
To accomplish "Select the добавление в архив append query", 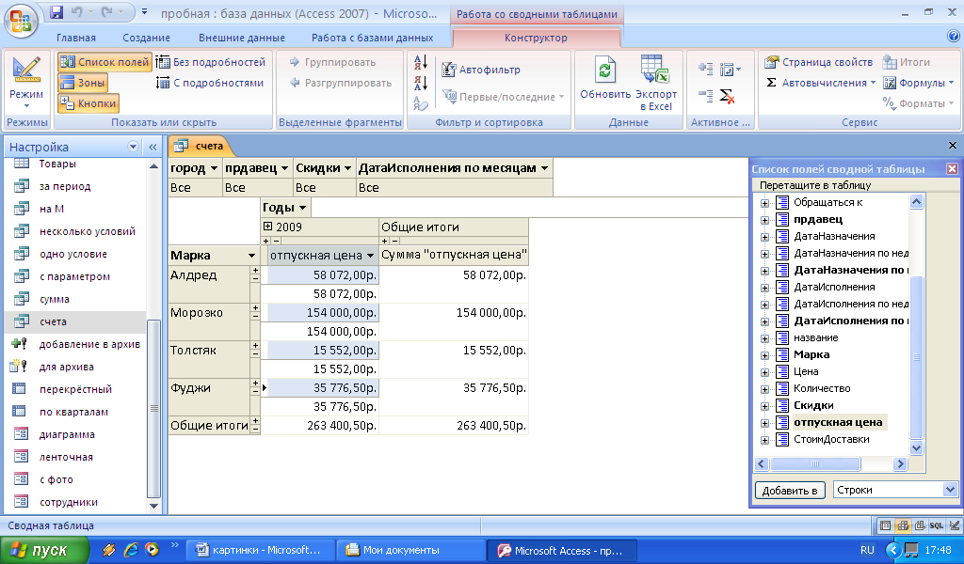I will (x=89, y=344).
